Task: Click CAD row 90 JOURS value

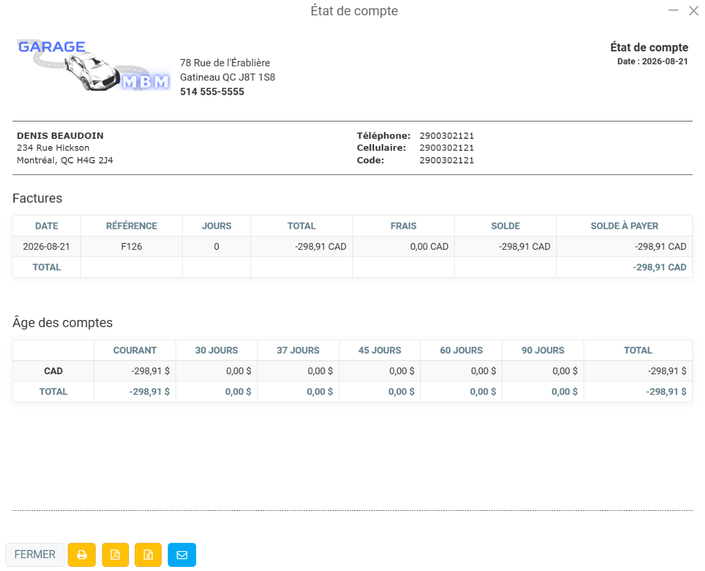Action: [x=543, y=371]
